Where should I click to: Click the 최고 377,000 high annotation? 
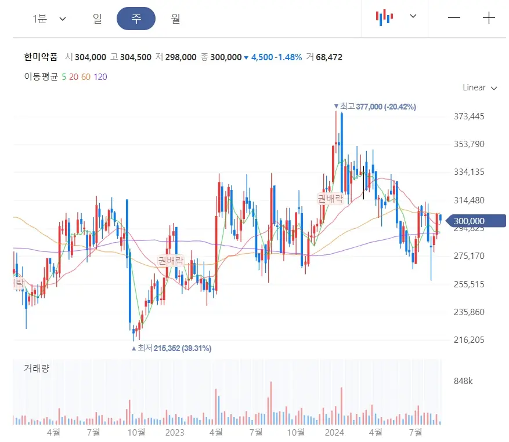374,107
